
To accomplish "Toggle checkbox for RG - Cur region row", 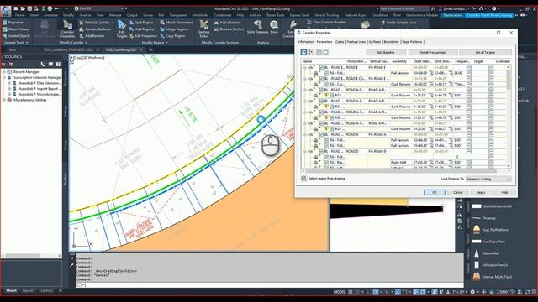I will [327, 84].
